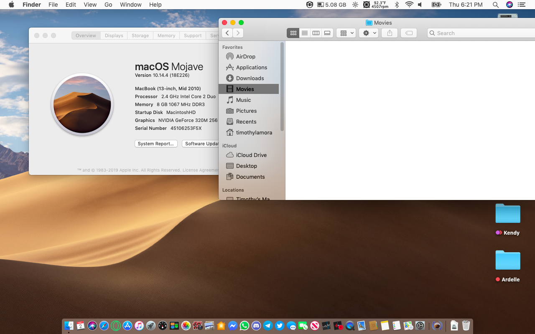Open App Store from the Dock
The image size is (535, 334).
[x=127, y=326]
